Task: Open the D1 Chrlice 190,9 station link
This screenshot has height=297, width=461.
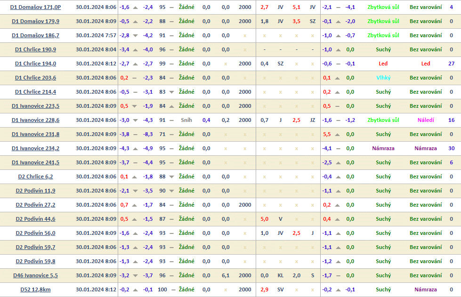Action: click(35, 50)
